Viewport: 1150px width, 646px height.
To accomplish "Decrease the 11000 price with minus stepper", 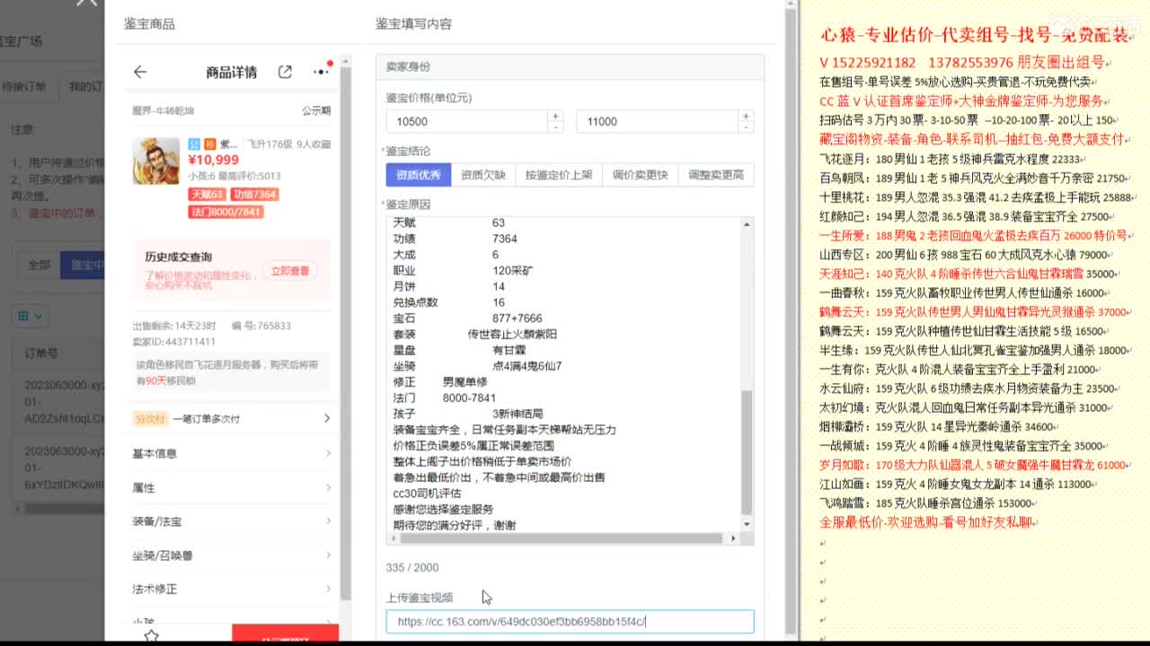I will click(745, 127).
